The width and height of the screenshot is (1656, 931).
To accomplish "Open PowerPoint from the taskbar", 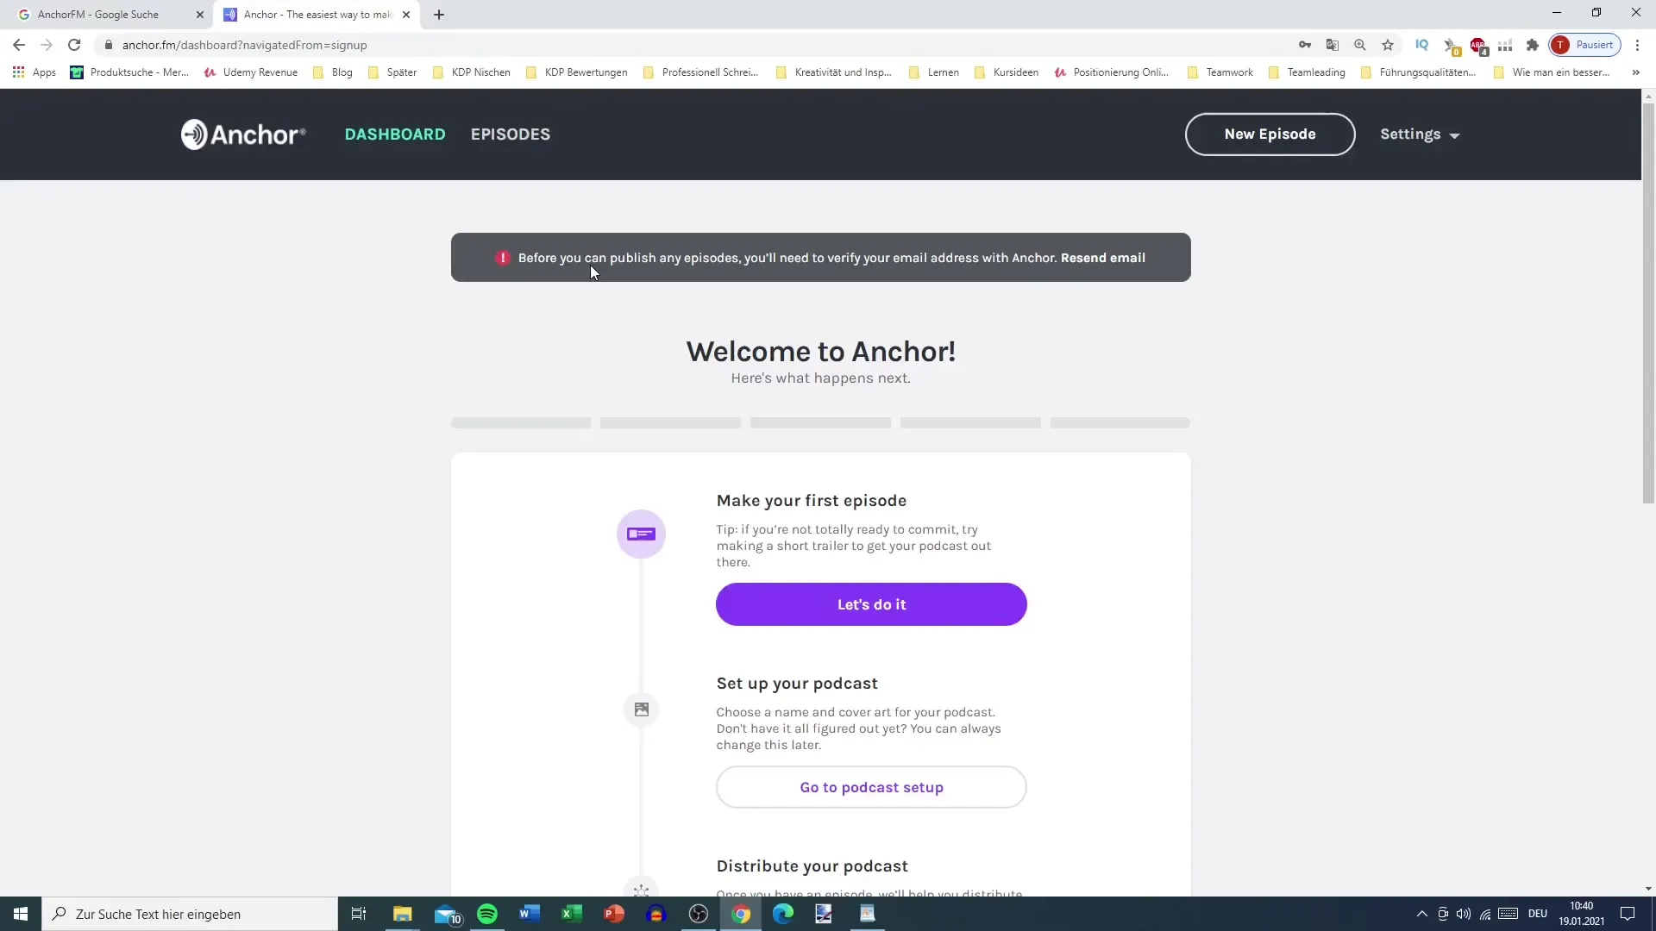I will click(614, 914).
